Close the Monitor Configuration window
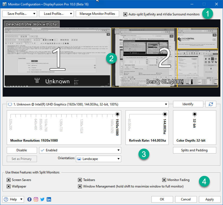The image size is (223, 205). [x=217, y=4]
